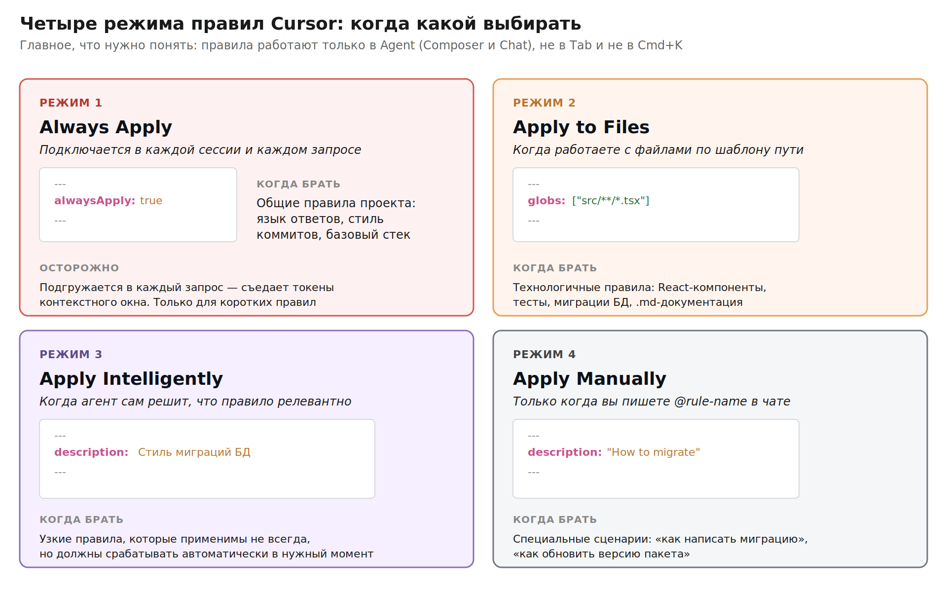Click the Apply Manually heading

[589, 379]
